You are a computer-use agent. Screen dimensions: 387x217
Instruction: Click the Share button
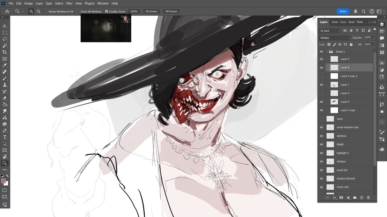pos(343,11)
